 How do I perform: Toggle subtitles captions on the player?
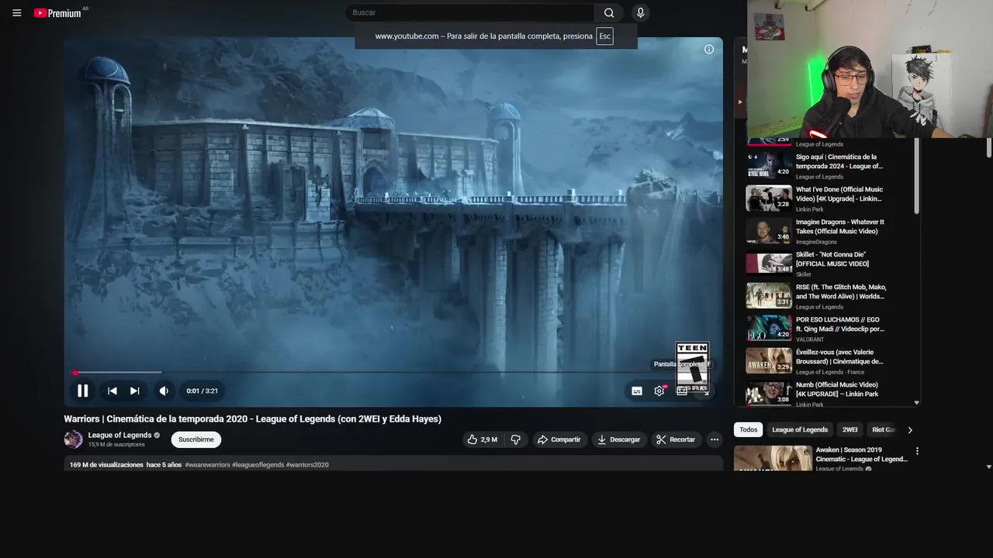tap(637, 391)
